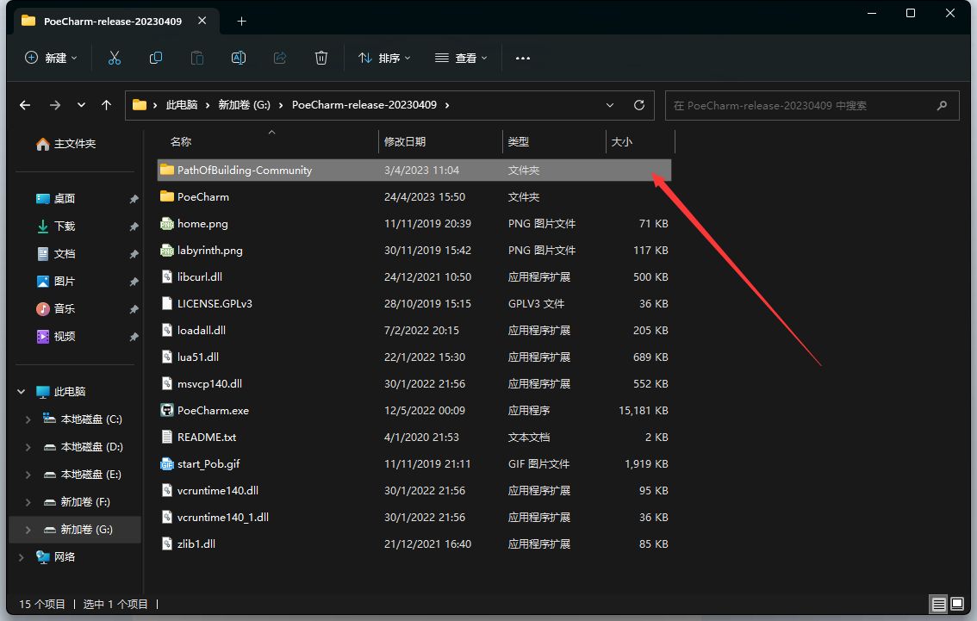
Task: Click the Delete trash can icon
Action: click(x=321, y=58)
